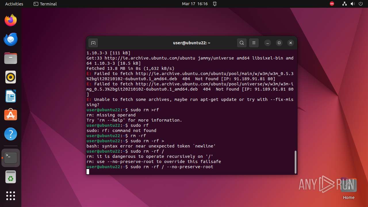Open the power menu icon

pos(361,4)
